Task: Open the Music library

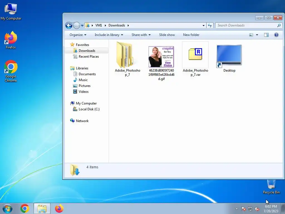Action: (83, 80)
